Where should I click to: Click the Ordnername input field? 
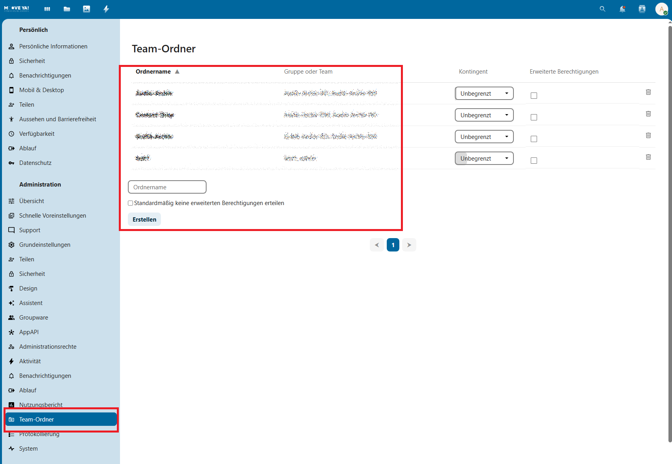tap(167, 187)
